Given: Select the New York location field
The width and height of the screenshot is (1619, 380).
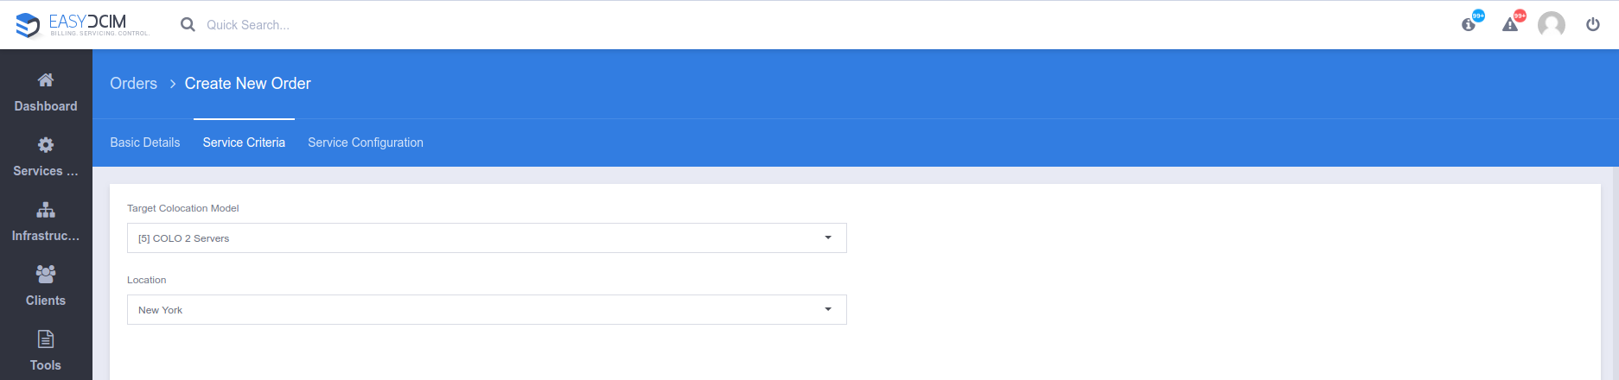Looking at the screenshot, I should [487, 310].
